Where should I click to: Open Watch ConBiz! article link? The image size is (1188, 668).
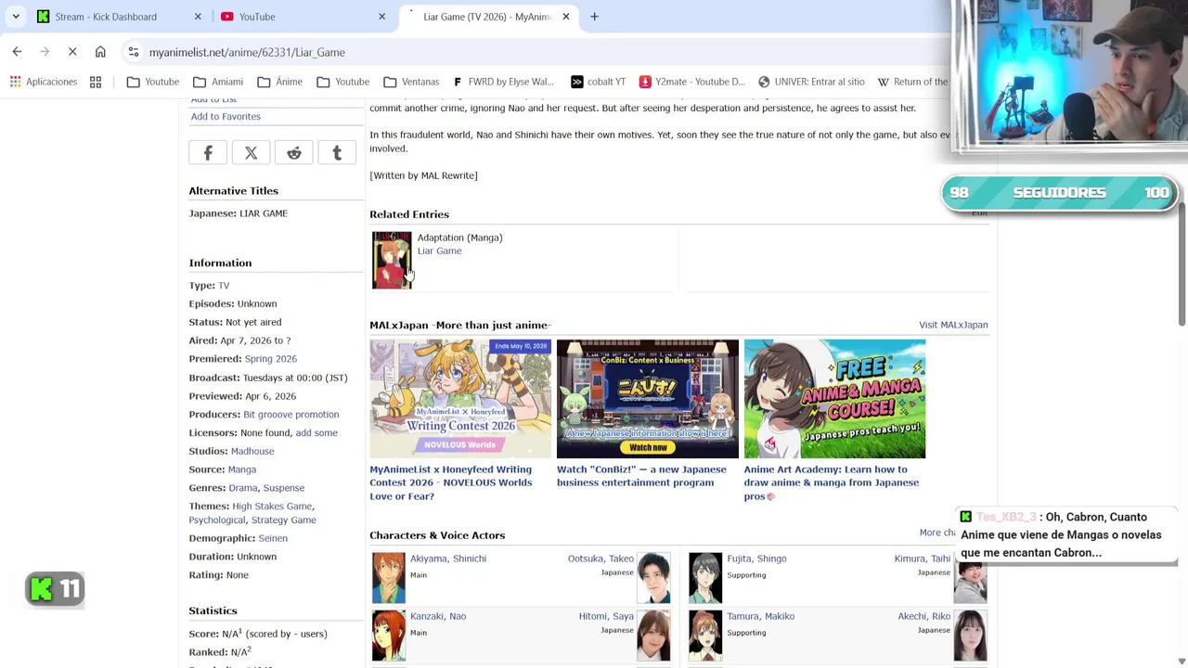[x=641, y=476]
